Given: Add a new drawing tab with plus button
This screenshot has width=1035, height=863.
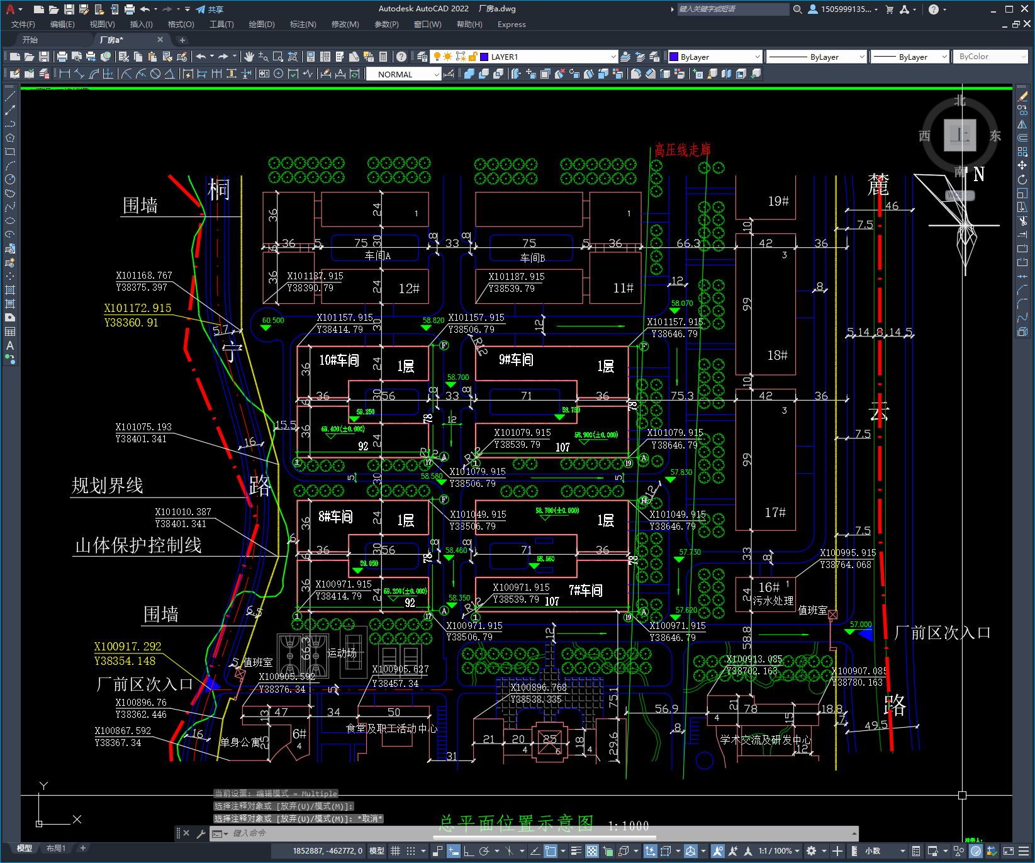Looking at the screenshot, I should click(x=182, y=40).
